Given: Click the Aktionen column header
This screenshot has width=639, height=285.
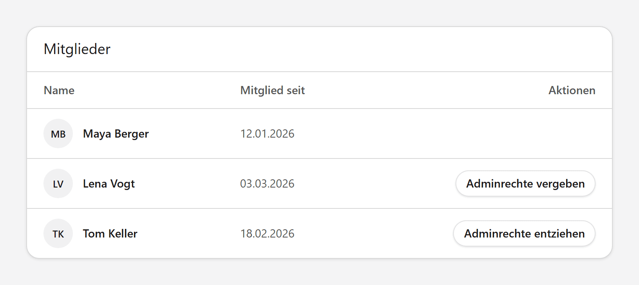Looking at the screenshot, I should click(x=572, y=90).
